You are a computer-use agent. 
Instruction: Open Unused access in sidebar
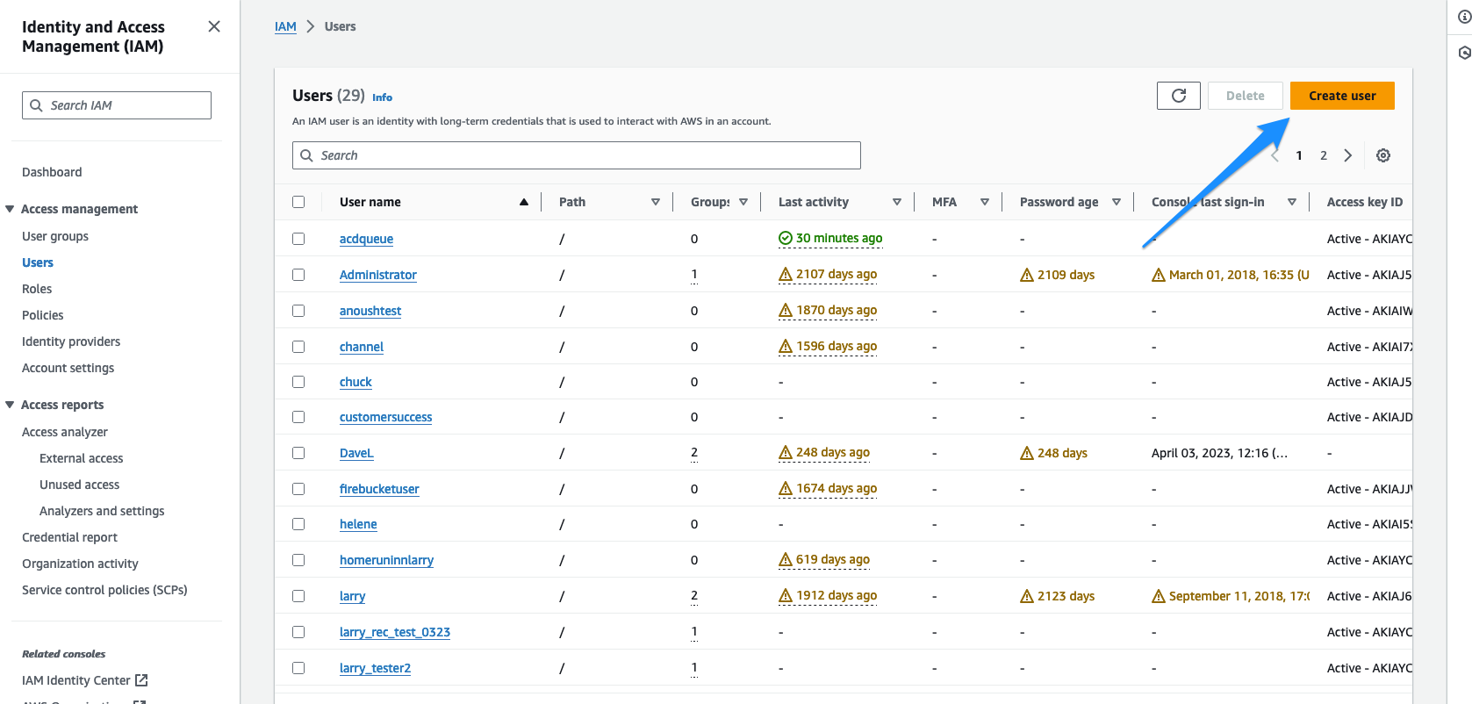[x=79, y=485]
